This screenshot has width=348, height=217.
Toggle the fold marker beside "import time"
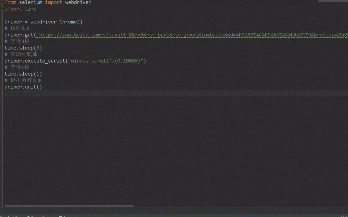pyautogui.click(x=2, y=9)
